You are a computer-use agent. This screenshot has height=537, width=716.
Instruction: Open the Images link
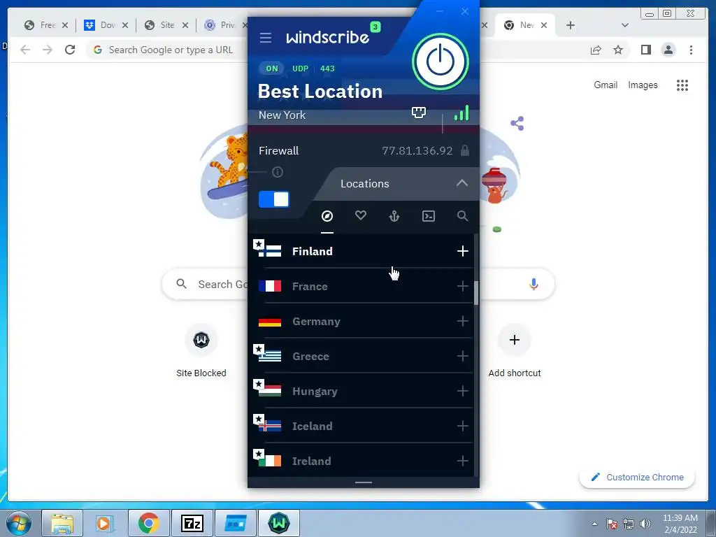pos(643,85)
